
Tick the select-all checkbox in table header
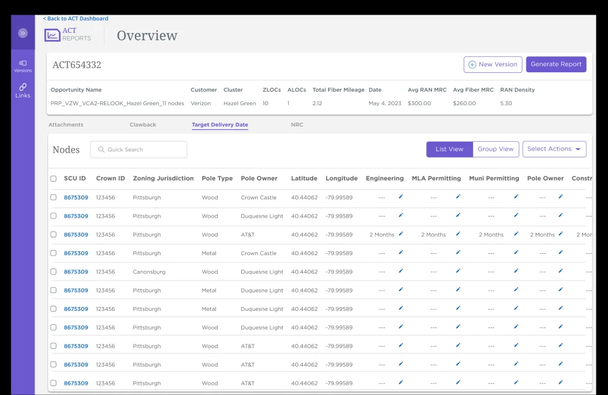tap(53, 179)
